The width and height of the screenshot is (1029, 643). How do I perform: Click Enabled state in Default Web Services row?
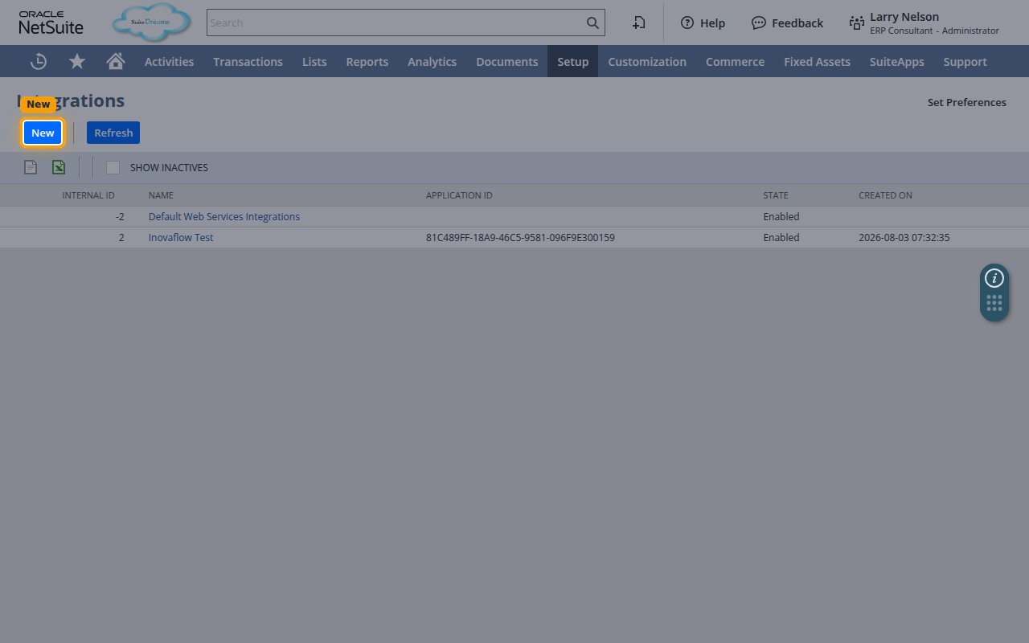tap(781, 216)
